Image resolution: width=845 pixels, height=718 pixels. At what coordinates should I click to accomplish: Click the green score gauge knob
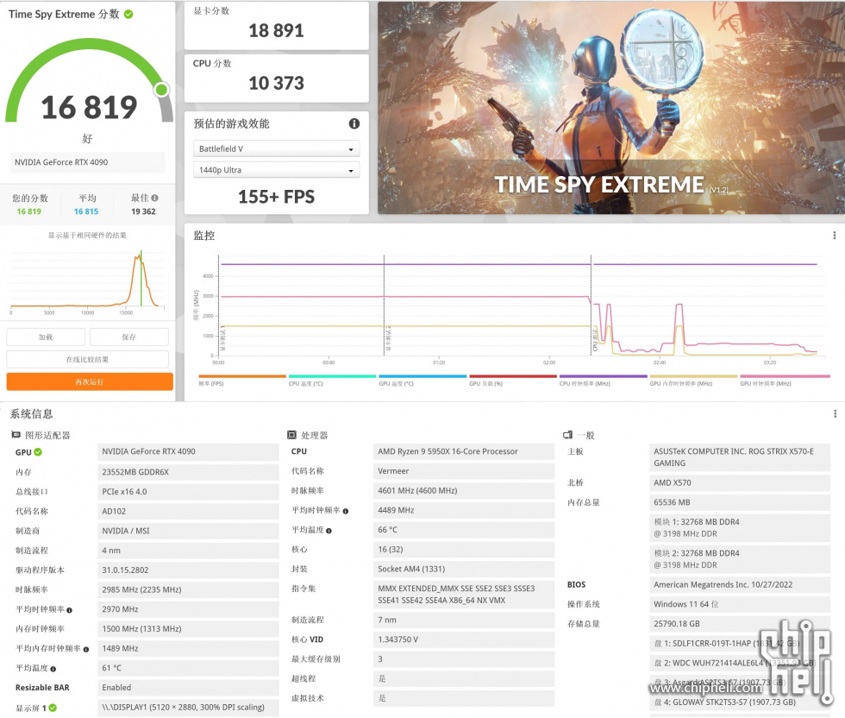pyautogui.click(x=162, y=90)
